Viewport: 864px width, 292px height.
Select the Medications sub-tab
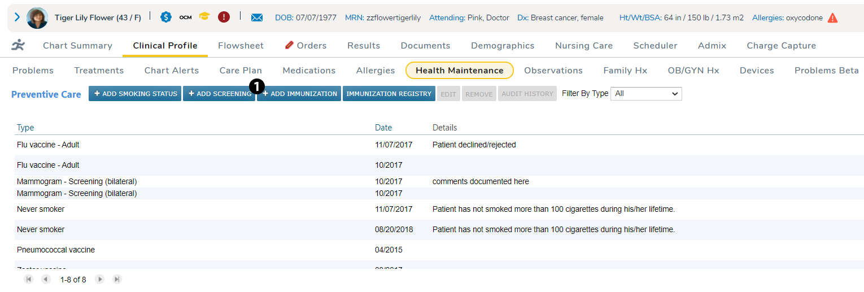point(309,71)
